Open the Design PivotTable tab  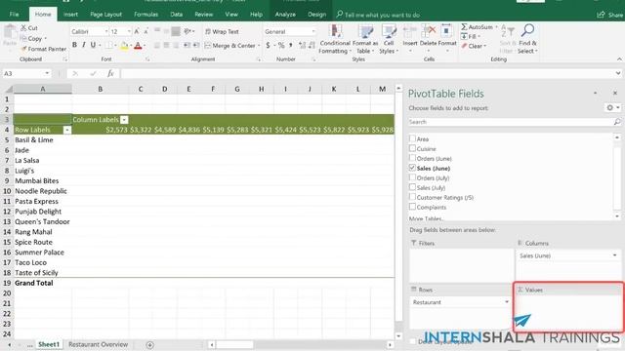pyautogui.click(x=316, y=15)
